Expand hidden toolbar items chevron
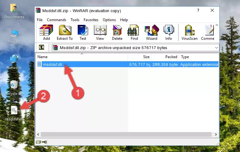240x152 pixels. pyautogui.click(x=217, y=25)
